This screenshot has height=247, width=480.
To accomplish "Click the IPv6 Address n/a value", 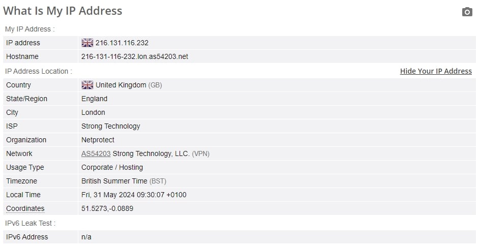I will point(86,237).
